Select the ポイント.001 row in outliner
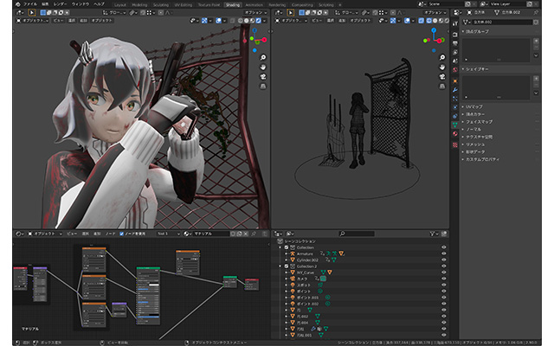Viewport: 554px width, 346px height. coord(359,298)
